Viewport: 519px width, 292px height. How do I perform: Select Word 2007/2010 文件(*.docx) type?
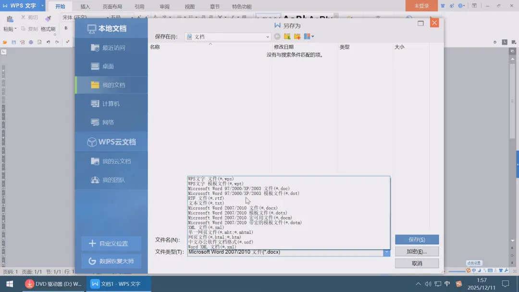click(x=233, y=208)
